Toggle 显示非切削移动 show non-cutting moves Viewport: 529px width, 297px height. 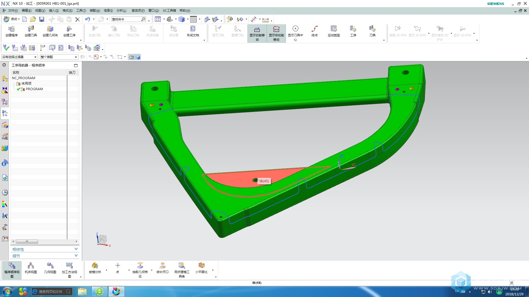click(x=276, y=33)
